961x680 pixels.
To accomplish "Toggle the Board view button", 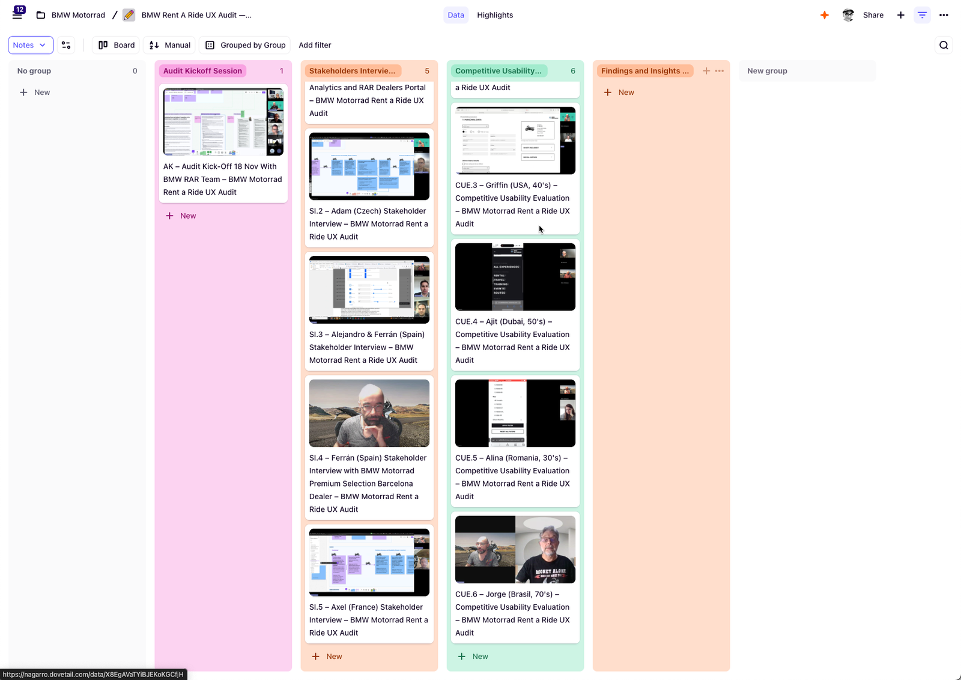I will [117, 45].
